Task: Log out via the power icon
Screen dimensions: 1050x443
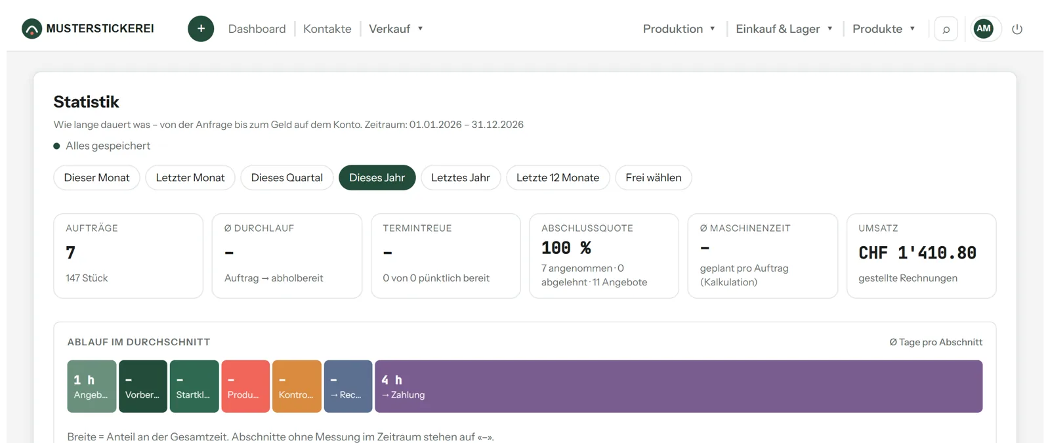Action: click(x=1017, y=29)
